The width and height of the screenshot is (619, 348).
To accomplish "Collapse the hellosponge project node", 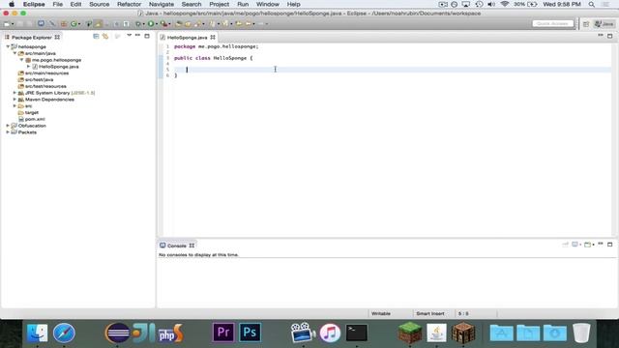I will [8, 46].
